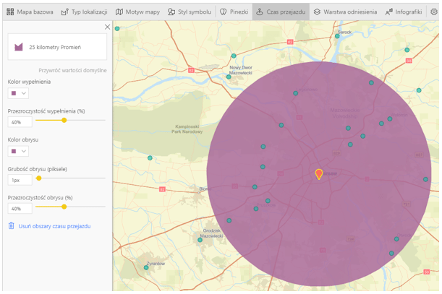442x294 pixels.
Task: Click the settings gear icon
Action: point(434,12)
